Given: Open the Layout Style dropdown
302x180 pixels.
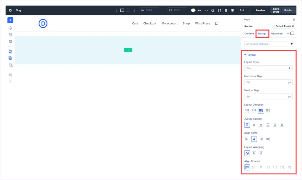Looking at the screenshot, I should (x=268, y=68).
